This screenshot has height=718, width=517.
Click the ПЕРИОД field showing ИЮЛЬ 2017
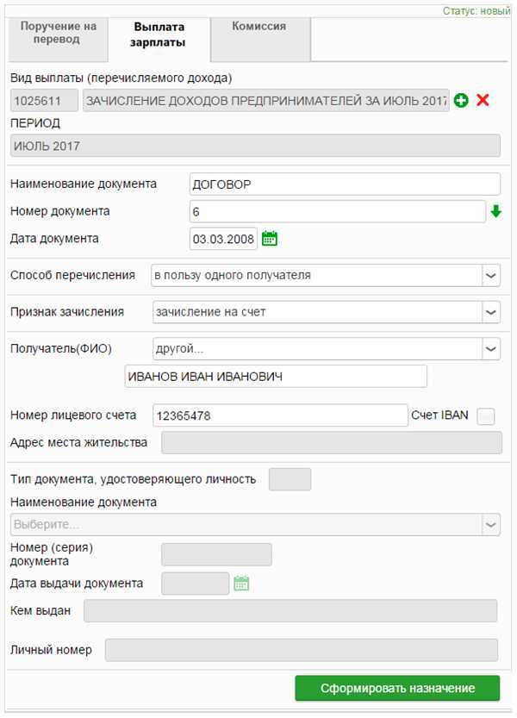(255, 146)
